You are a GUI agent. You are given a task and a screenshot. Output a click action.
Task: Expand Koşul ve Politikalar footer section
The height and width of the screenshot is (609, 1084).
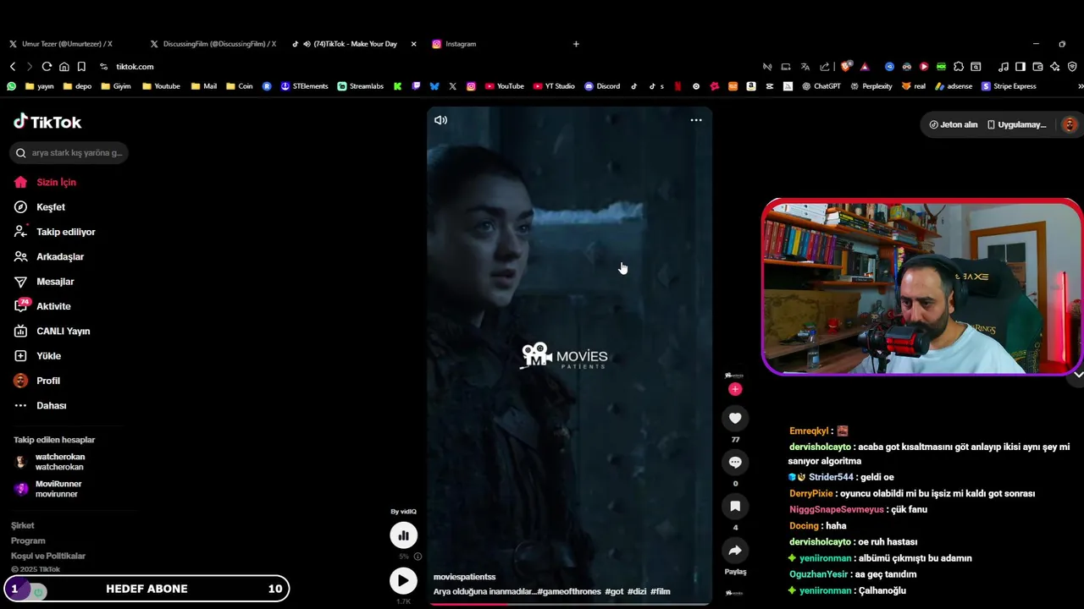click(x=48, y=556)
